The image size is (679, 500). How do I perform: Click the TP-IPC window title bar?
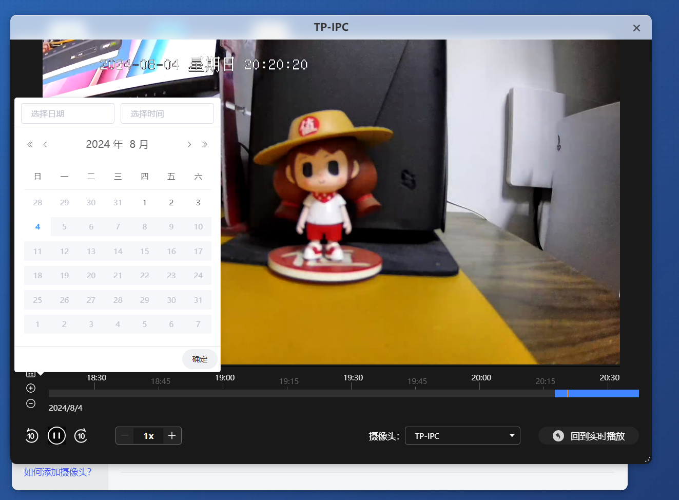click(331, 27)
